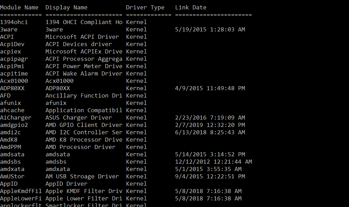This screenshot has height=207, width=349.
Task: Click module name 'AmdK8'
Action: (9, 140)
